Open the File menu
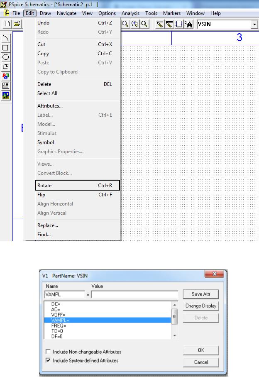 tap(16, 13)
